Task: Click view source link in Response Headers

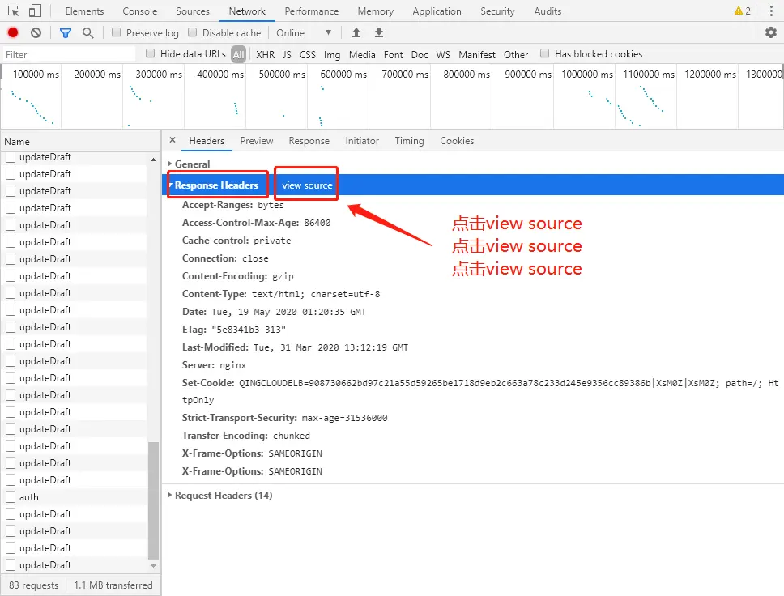Action: point(307,185)
